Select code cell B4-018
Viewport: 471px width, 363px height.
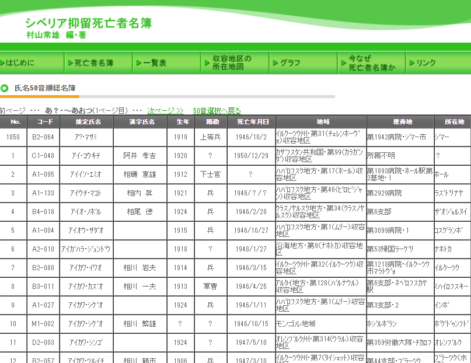(x=43, y=212)
